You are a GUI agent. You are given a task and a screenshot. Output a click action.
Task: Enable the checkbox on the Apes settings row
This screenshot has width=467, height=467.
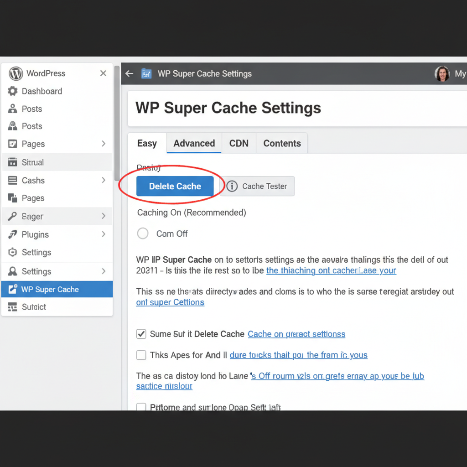point(141,355)
